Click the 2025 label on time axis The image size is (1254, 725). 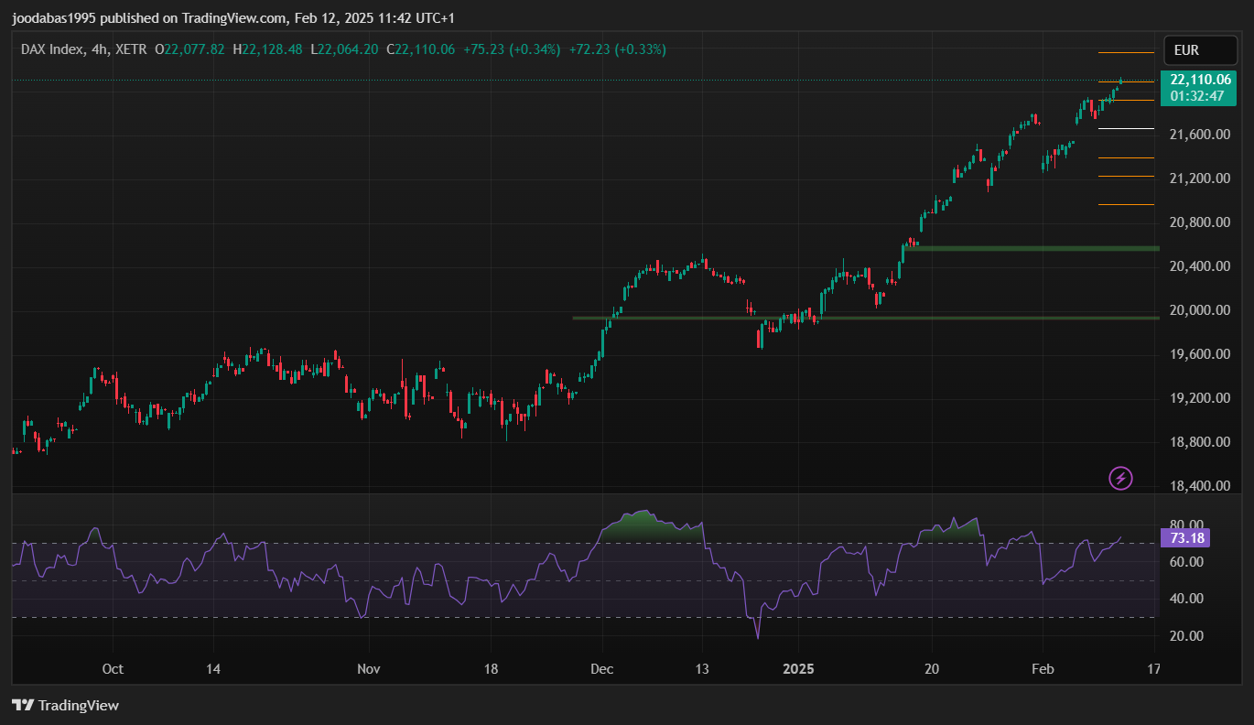[x=797, y=669]
